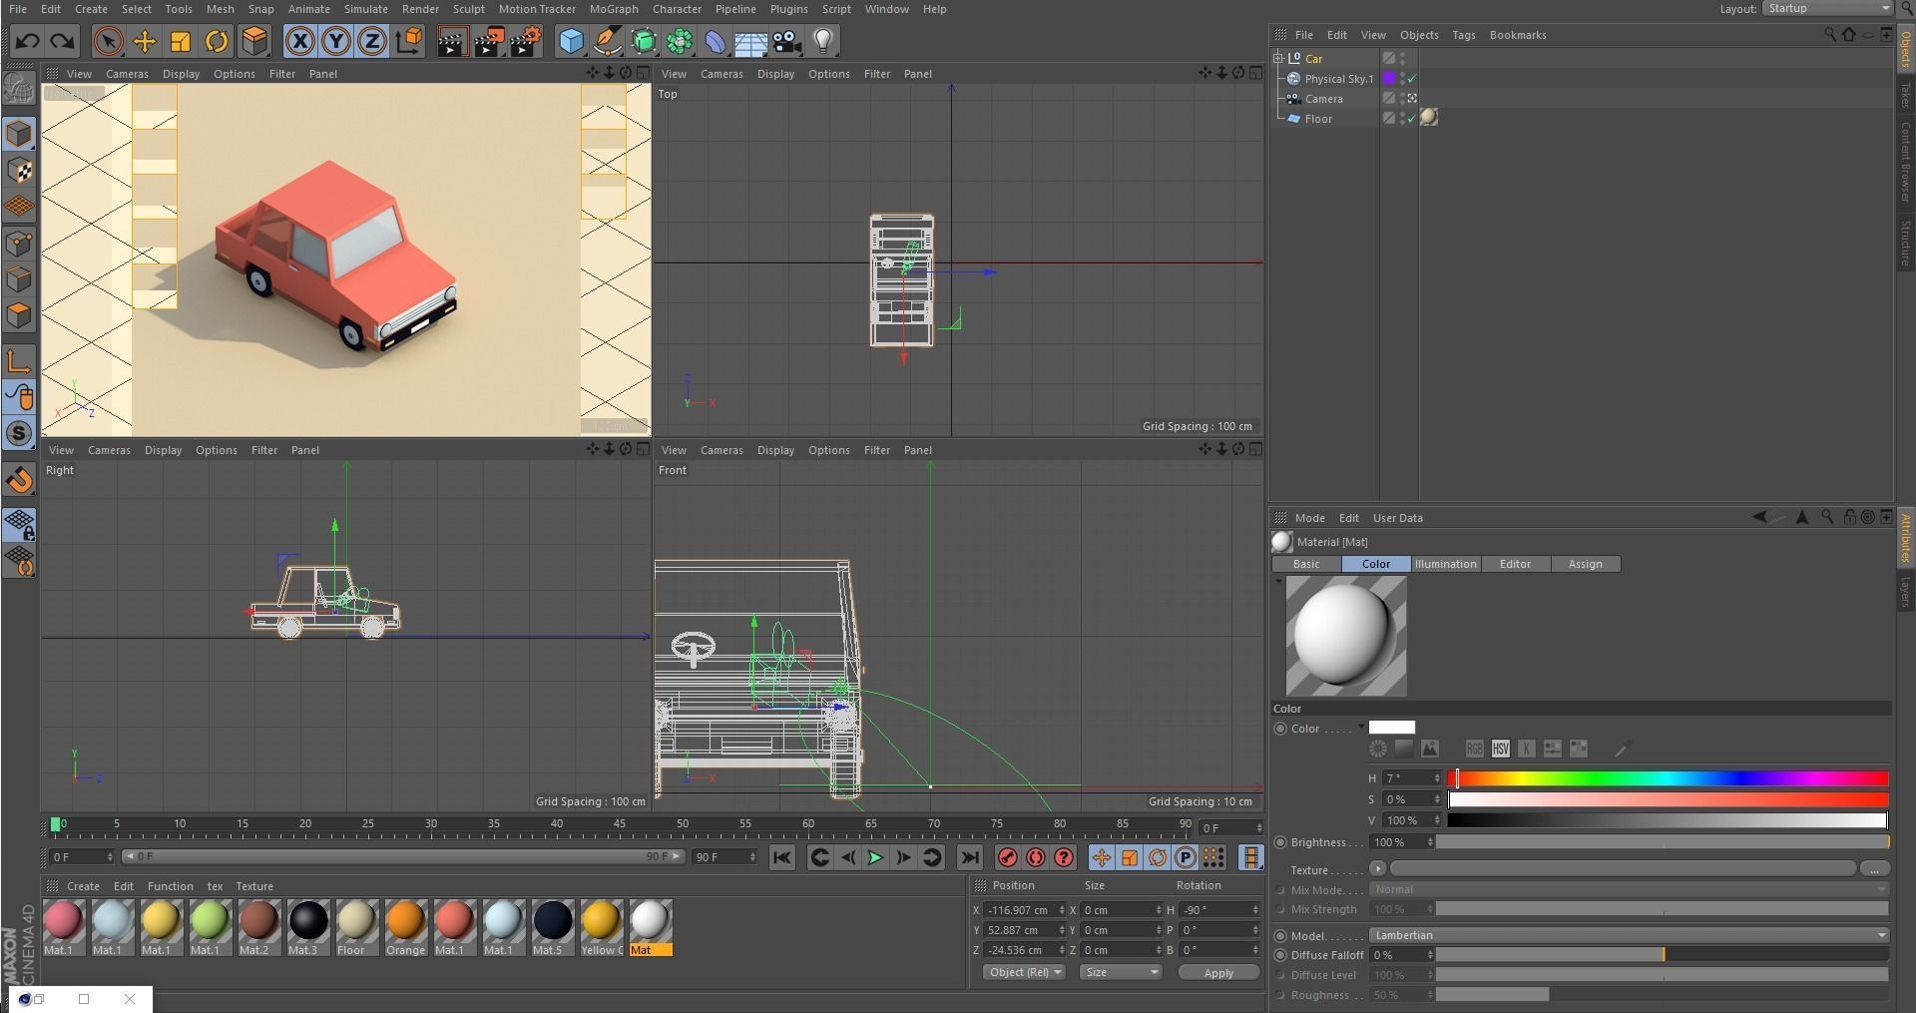This screenshot has width=1916, height=1013.
Task: Open the Illumination Model dropdown
Action: coord(1630,936)
